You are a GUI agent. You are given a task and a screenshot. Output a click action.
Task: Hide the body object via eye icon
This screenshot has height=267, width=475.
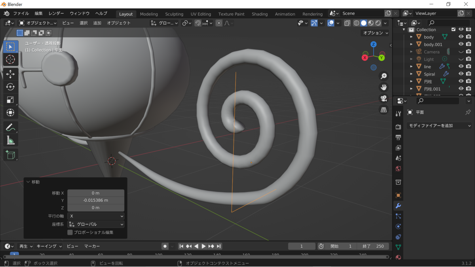(461, 37)
